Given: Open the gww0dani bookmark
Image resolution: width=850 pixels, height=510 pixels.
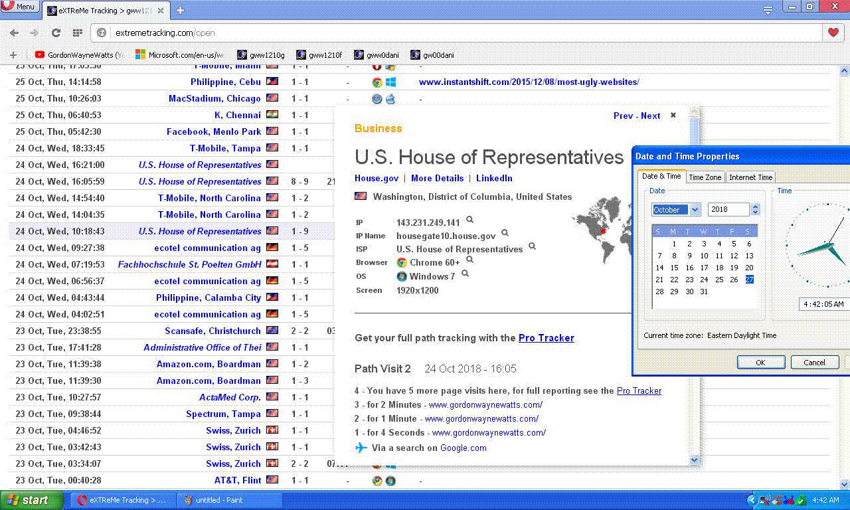Looking at the screenshot, I should click(377, 55).
